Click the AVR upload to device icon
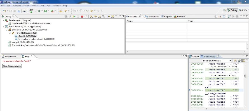This screenshot has height=111, width=249. point(31,11)
